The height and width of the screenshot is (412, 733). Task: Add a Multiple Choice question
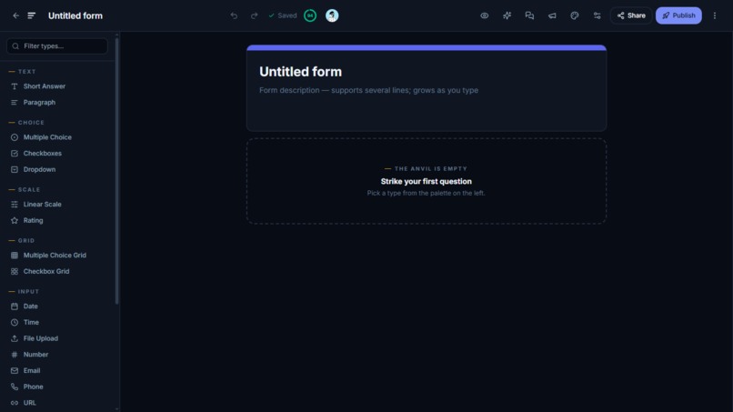click(x=57, y=137)
